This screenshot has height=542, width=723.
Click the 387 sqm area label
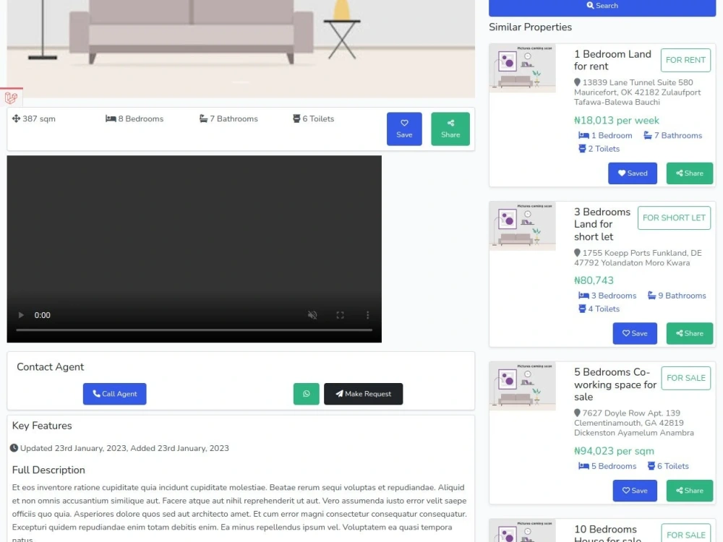click(34, 119)
